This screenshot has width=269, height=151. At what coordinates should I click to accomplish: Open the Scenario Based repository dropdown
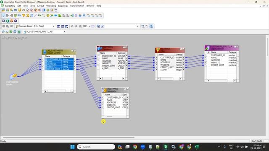pos(53,26)
